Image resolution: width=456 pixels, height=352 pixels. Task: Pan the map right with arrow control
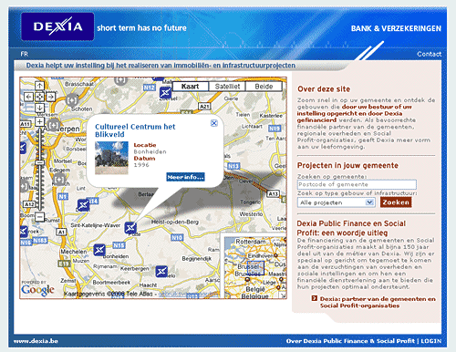(51, 97)
